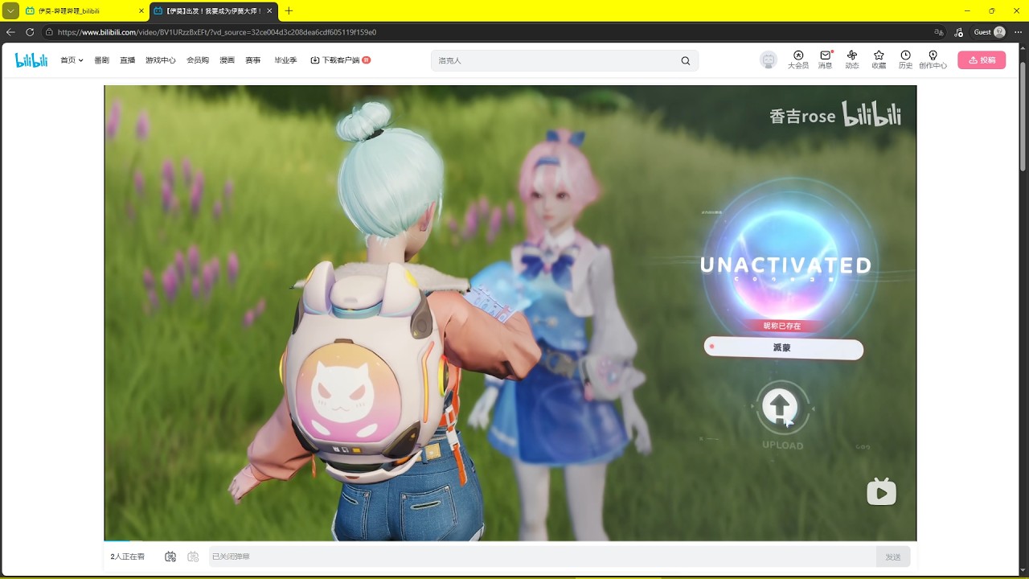Click 下载客户端 download link
Viewport: 1029px width, 579px height.
coord(340,60)
